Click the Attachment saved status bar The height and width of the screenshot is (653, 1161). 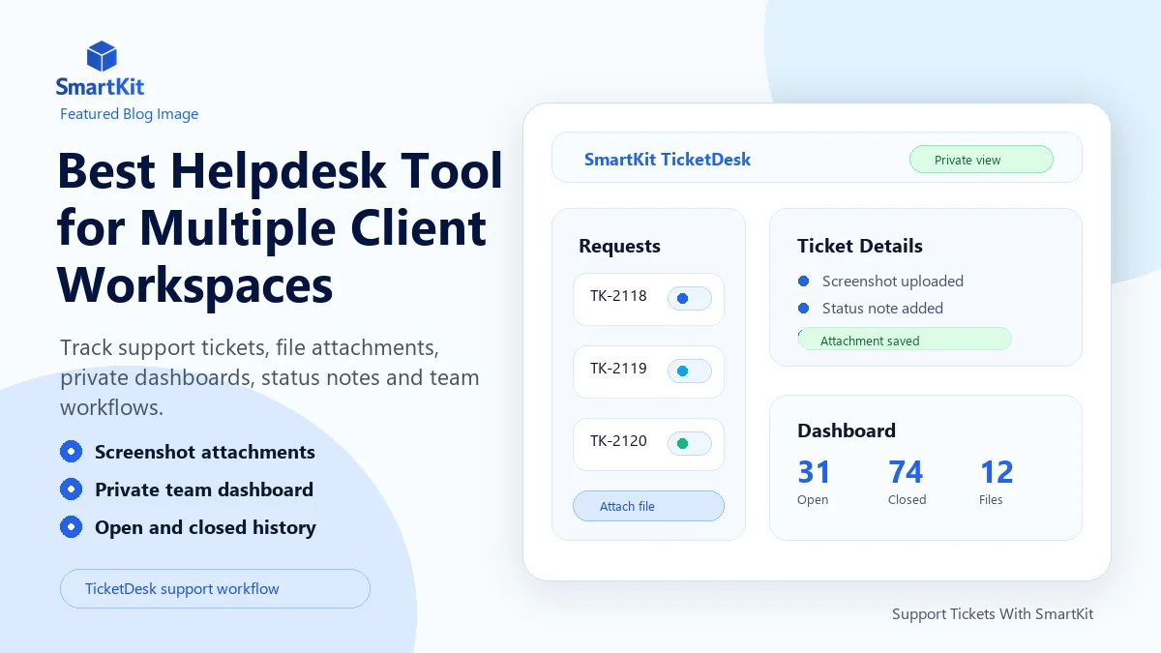pyautogui.click(x=905, y=341)
